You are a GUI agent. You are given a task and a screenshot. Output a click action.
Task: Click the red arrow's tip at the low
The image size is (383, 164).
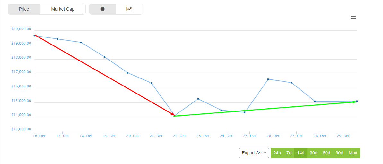(174, 115)
